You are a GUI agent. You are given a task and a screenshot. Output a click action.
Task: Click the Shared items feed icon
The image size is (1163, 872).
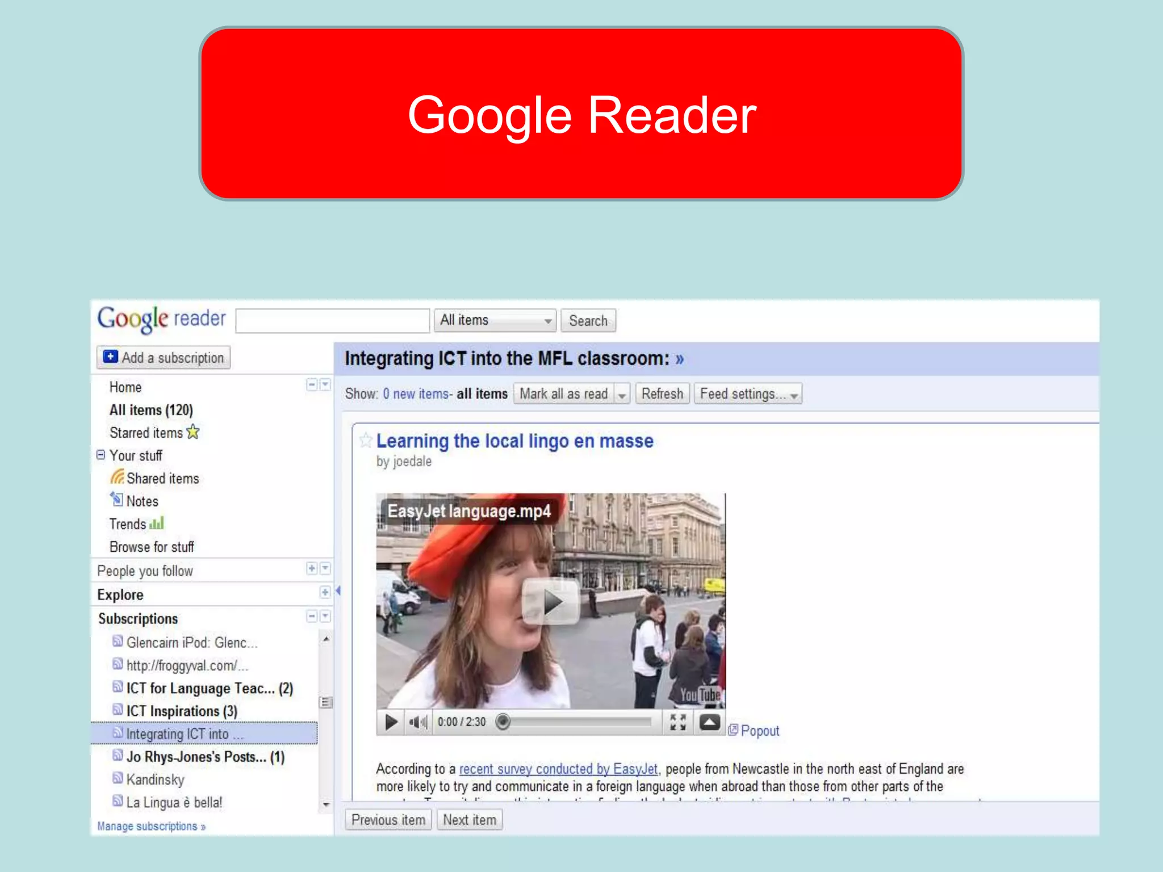[117, 477]
